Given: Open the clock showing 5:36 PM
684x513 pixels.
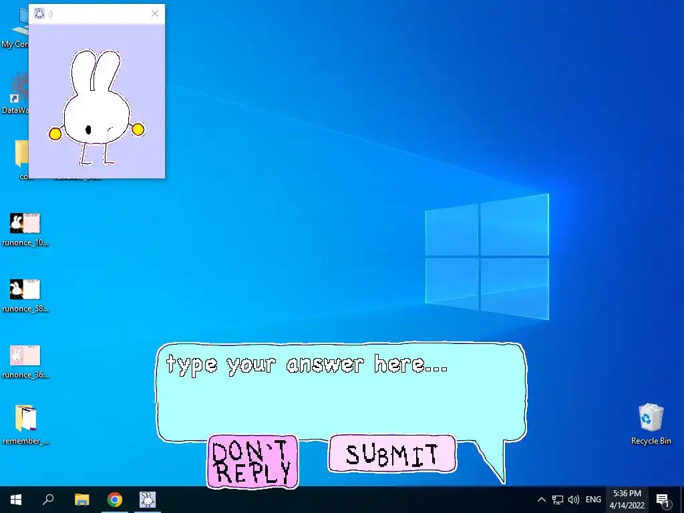Looking at the screenshot, I should point(627,500).
